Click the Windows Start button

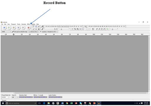coord(3,103)
